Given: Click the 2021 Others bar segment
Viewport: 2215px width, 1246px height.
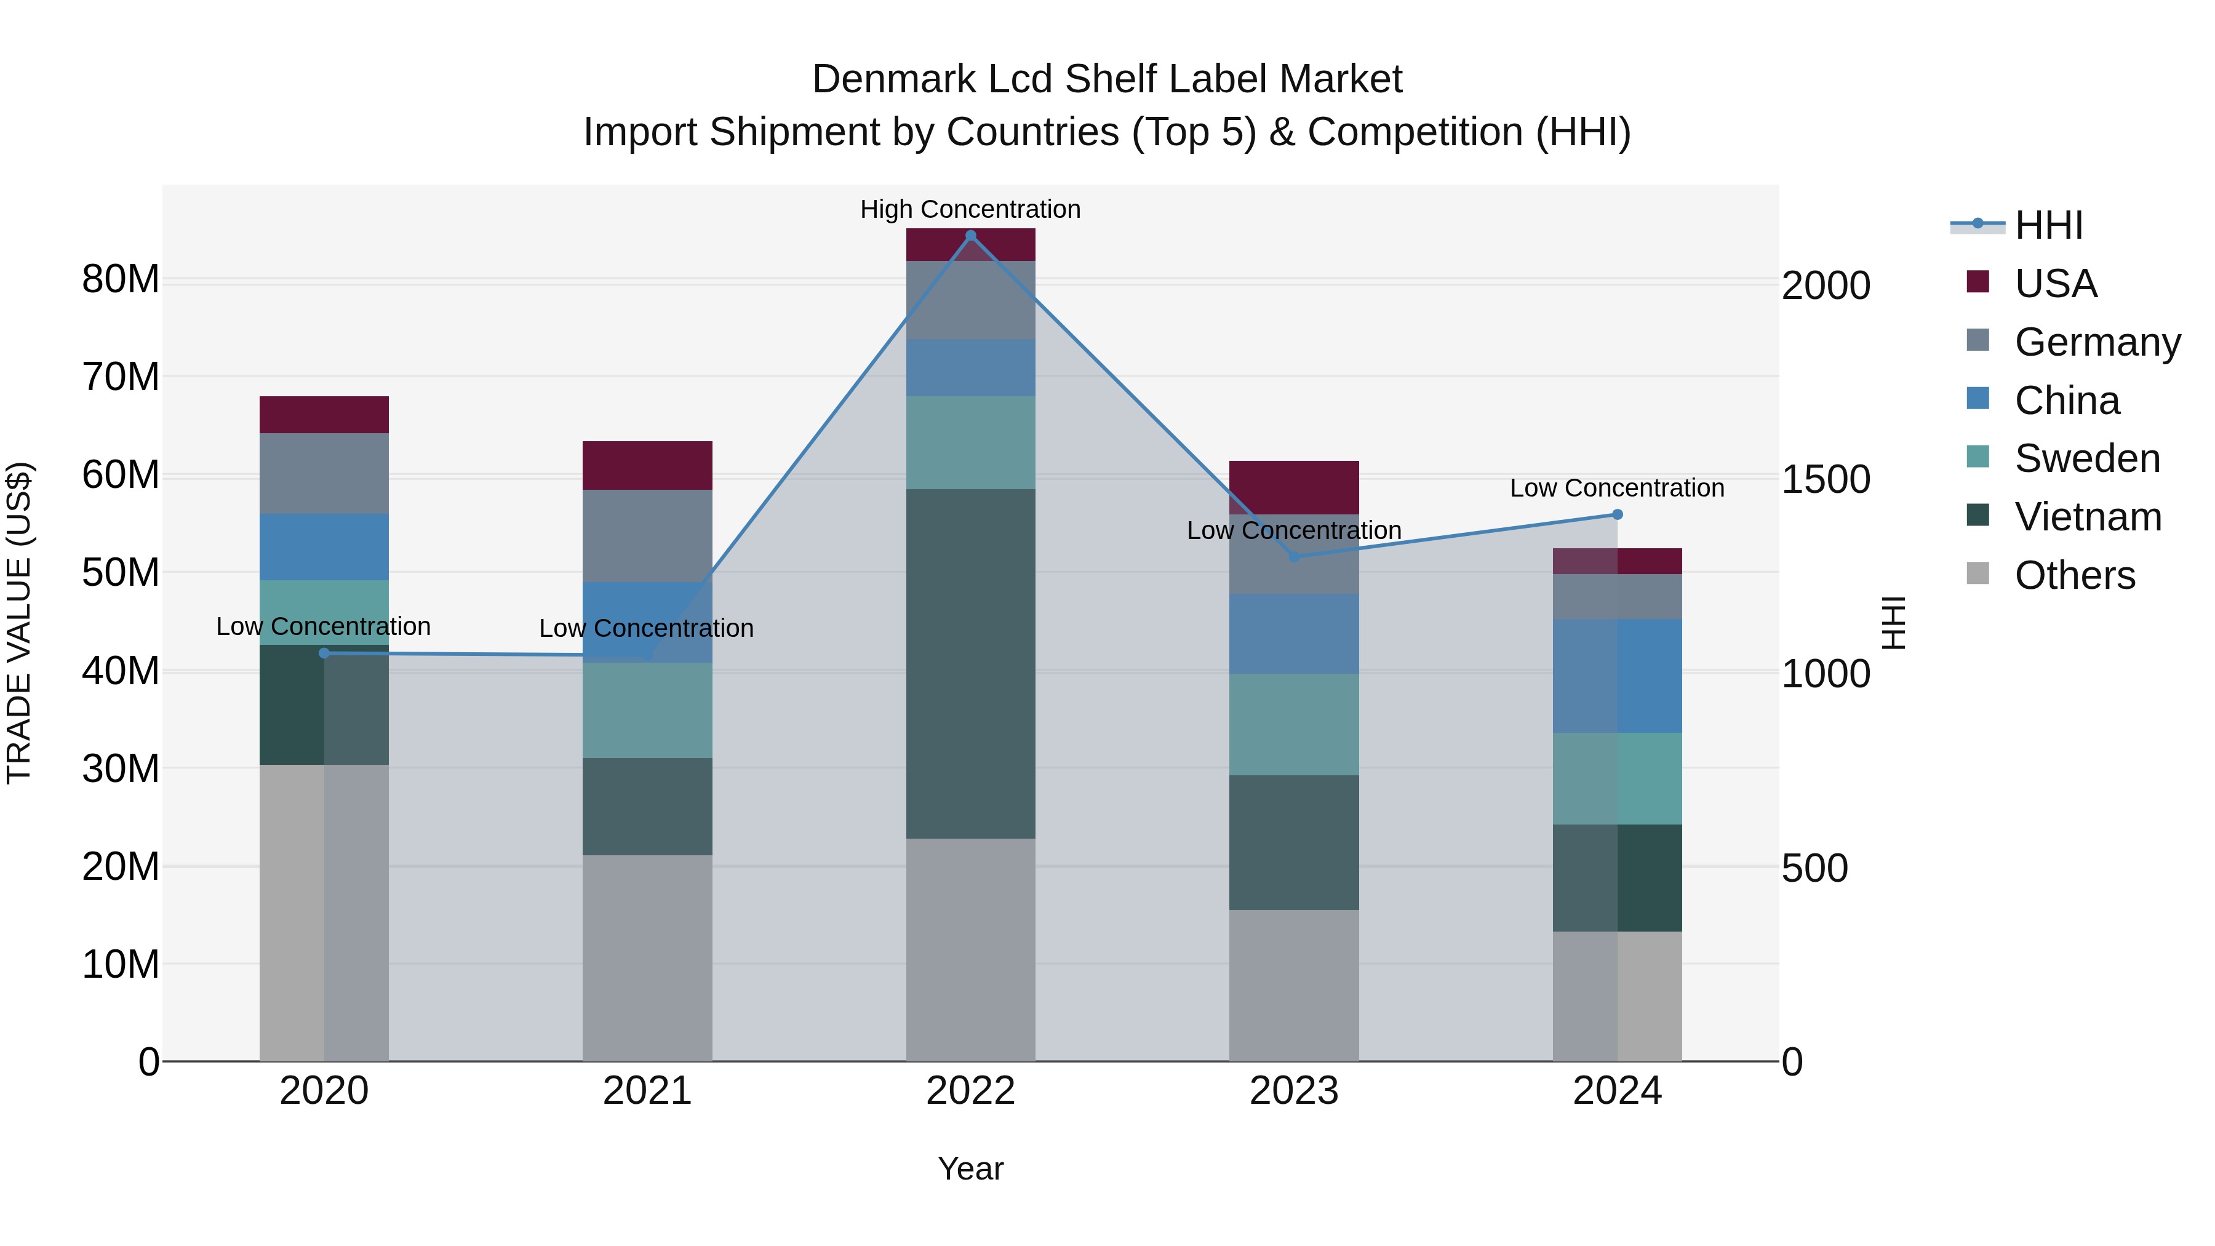Looking at the screenshot, I should click(x=647, y=958).
